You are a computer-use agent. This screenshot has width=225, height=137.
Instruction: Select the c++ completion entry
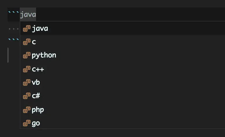click(x=123, y=69)
